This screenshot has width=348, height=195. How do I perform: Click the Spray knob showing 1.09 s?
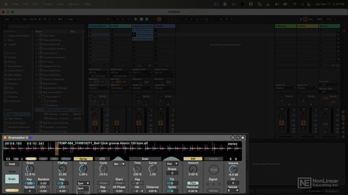[x=83, y=169]
